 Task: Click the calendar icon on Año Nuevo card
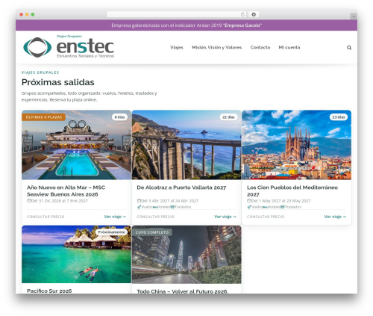tap(29, 201)
